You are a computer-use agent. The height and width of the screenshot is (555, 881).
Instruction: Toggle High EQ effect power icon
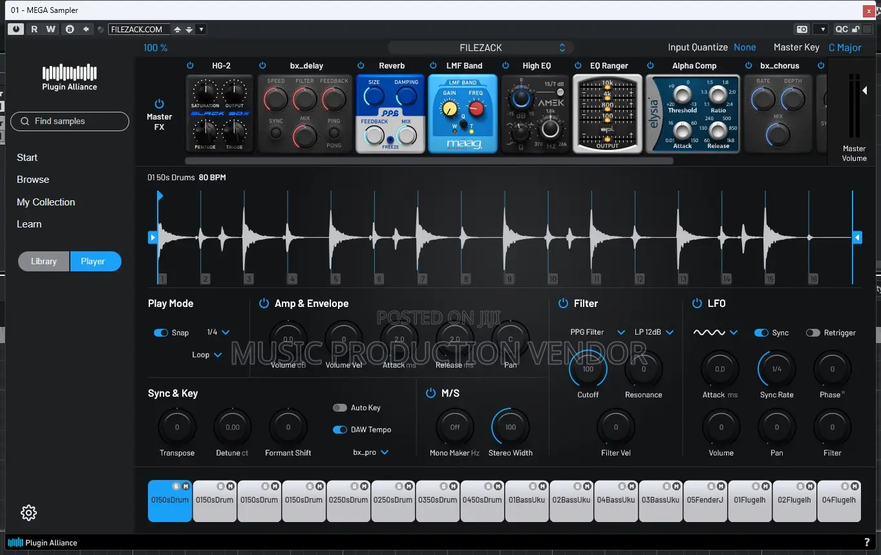(505, 65)
